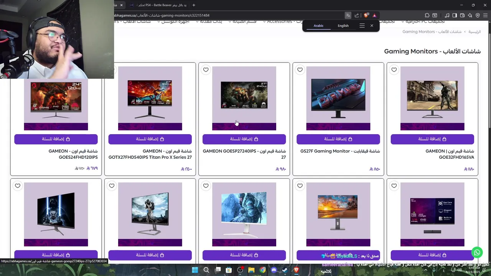
Task: Favorite the stormtrooper-image monitor heart
Action: (112, 186)
